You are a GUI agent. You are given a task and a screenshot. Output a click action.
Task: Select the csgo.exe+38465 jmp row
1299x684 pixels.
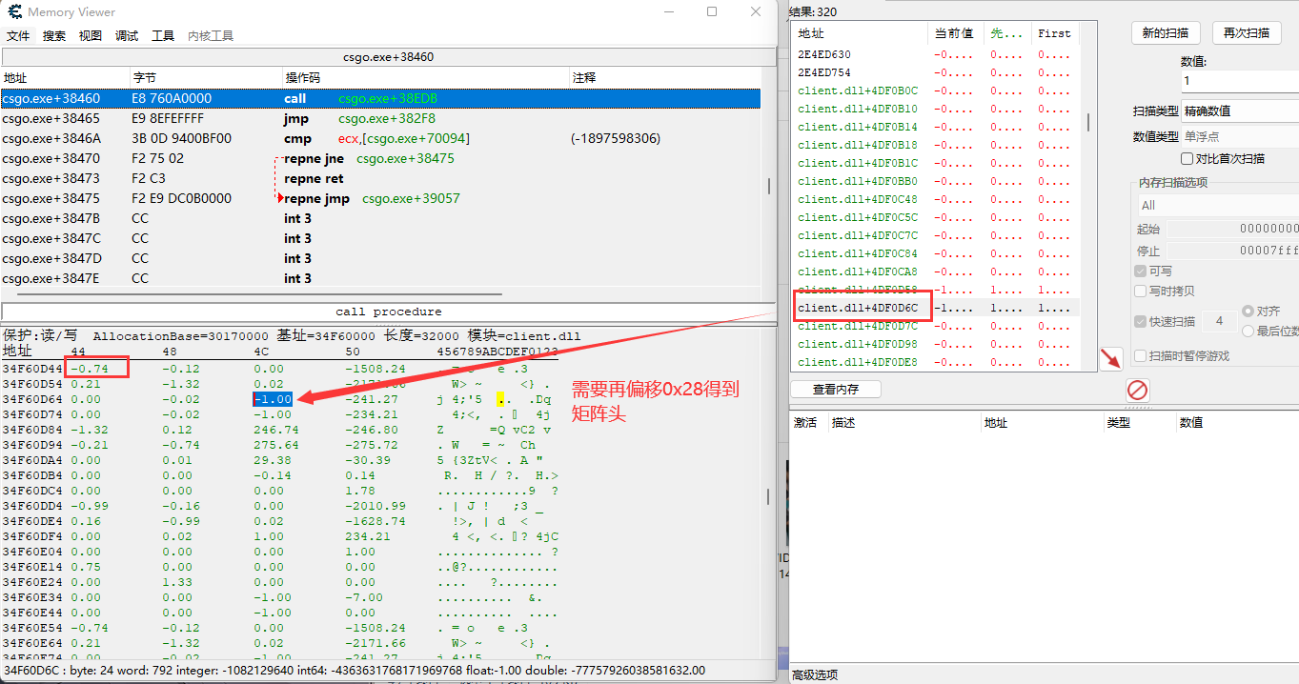tap(380, 118)
